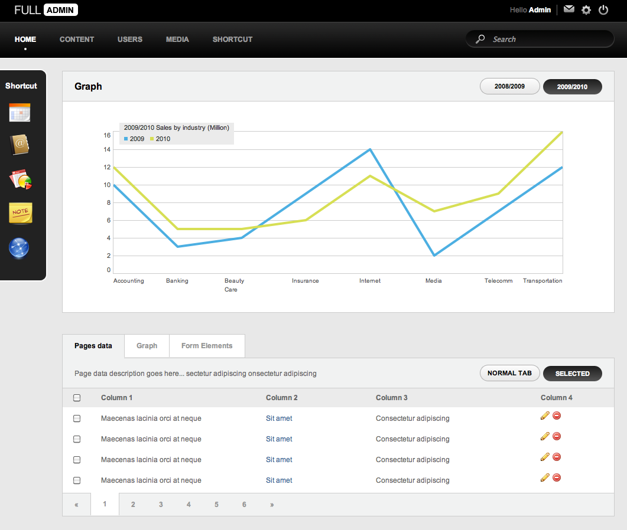Open the calendar shortcut icon
Screen dimensions: 627x530
[x=20, y=113]
